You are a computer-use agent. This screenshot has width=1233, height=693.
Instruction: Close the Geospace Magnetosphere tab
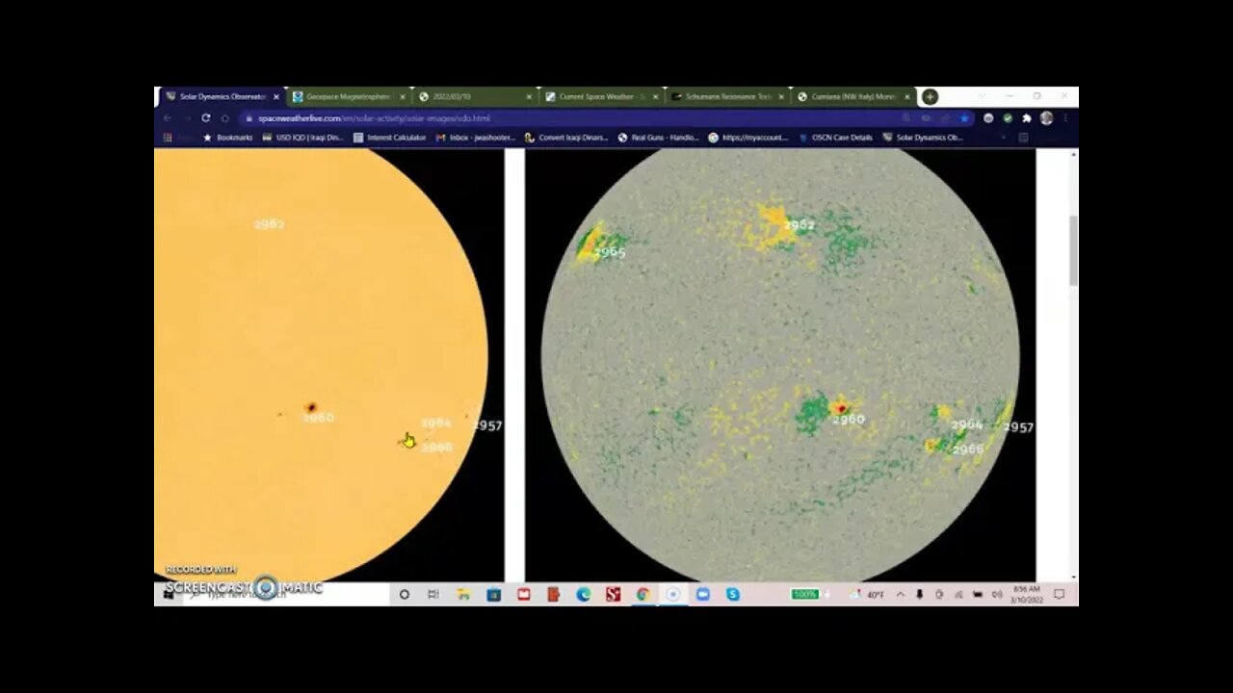tap(403, 97)
